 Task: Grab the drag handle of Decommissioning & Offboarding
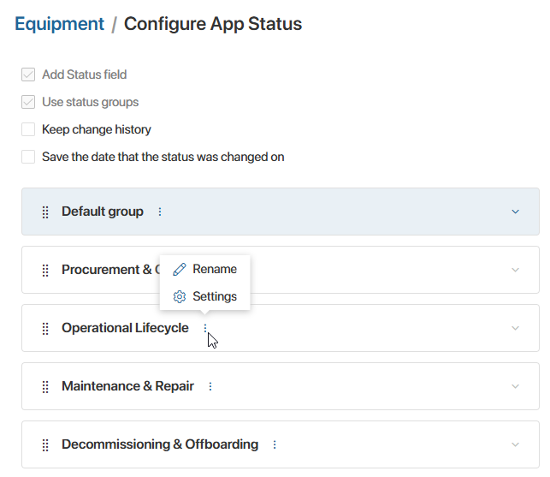45,445
